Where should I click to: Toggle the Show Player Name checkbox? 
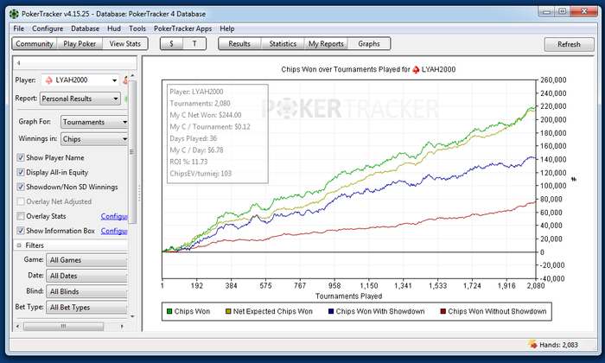pos(21,157)
